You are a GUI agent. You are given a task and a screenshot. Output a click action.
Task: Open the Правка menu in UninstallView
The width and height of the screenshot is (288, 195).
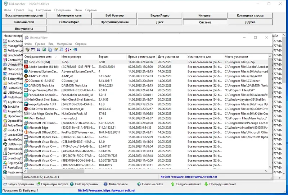(x=40, y=44)
